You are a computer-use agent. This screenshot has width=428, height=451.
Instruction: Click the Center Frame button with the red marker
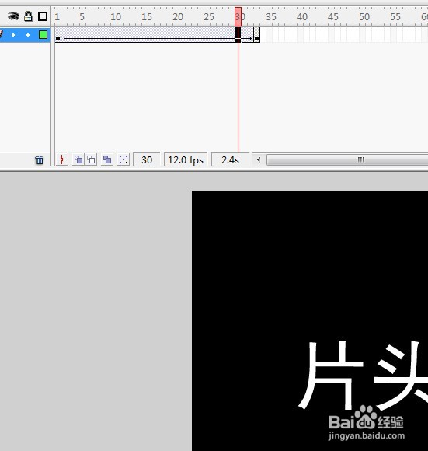coord(62,159)
